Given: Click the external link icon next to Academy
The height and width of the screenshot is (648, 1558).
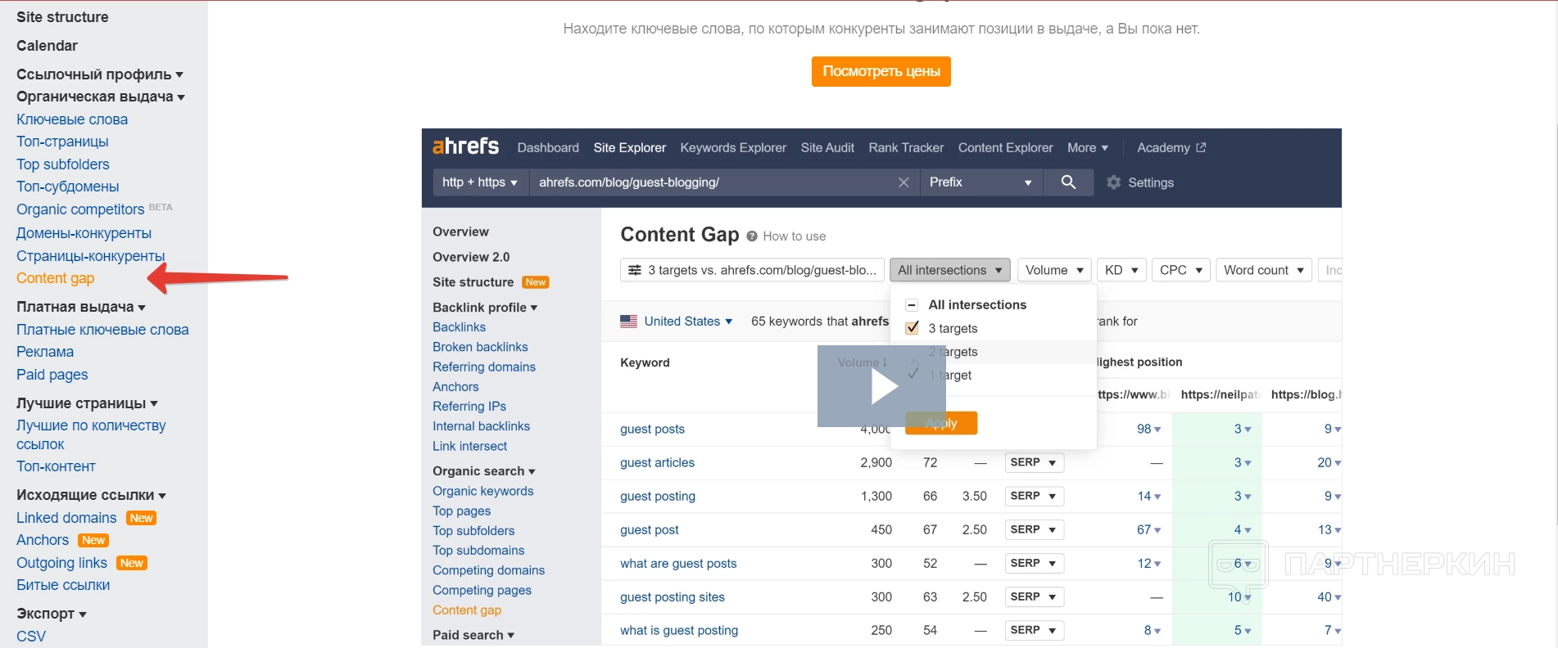Looking at the screenshot, I should tap(1201, 147).
